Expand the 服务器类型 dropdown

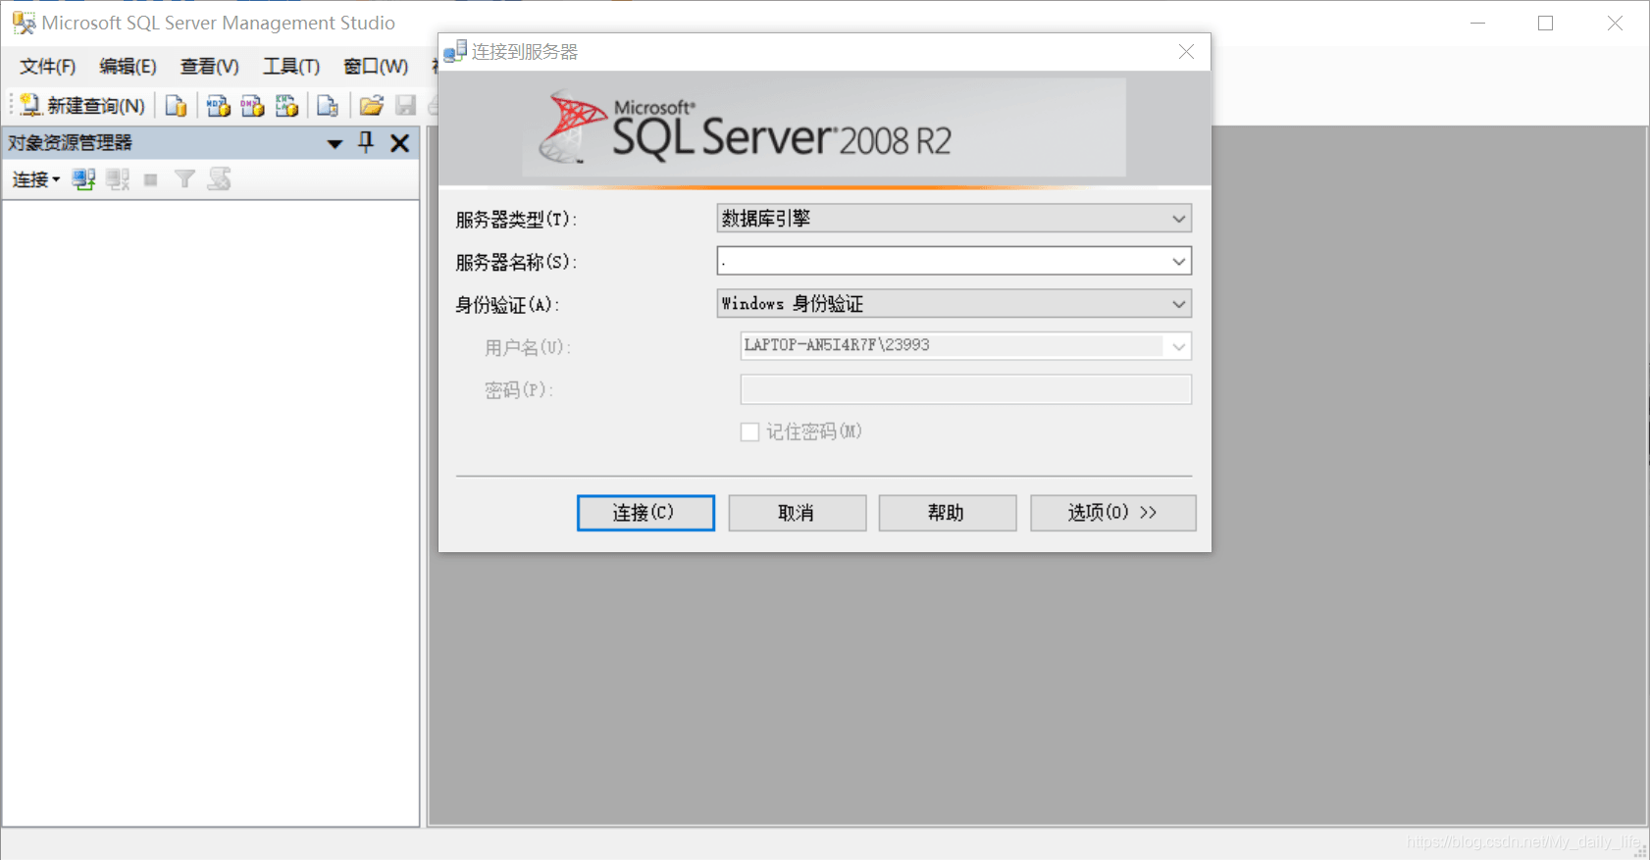[1179, 219]
